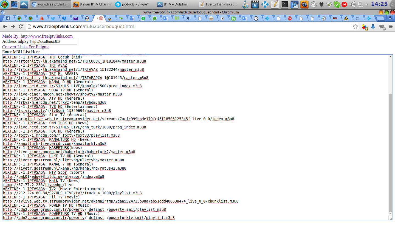
Task: Click the blue download arrow extension icon
Action: (373, 27)
